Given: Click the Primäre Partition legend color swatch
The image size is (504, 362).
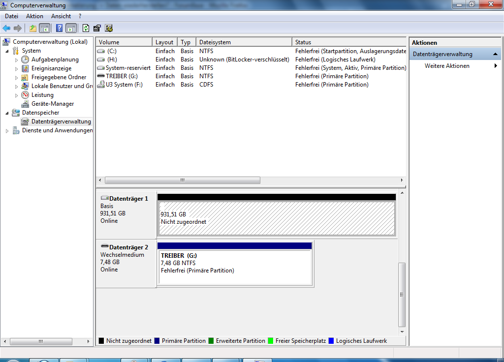Looking at the screenshot, I should tap(157, 341).
